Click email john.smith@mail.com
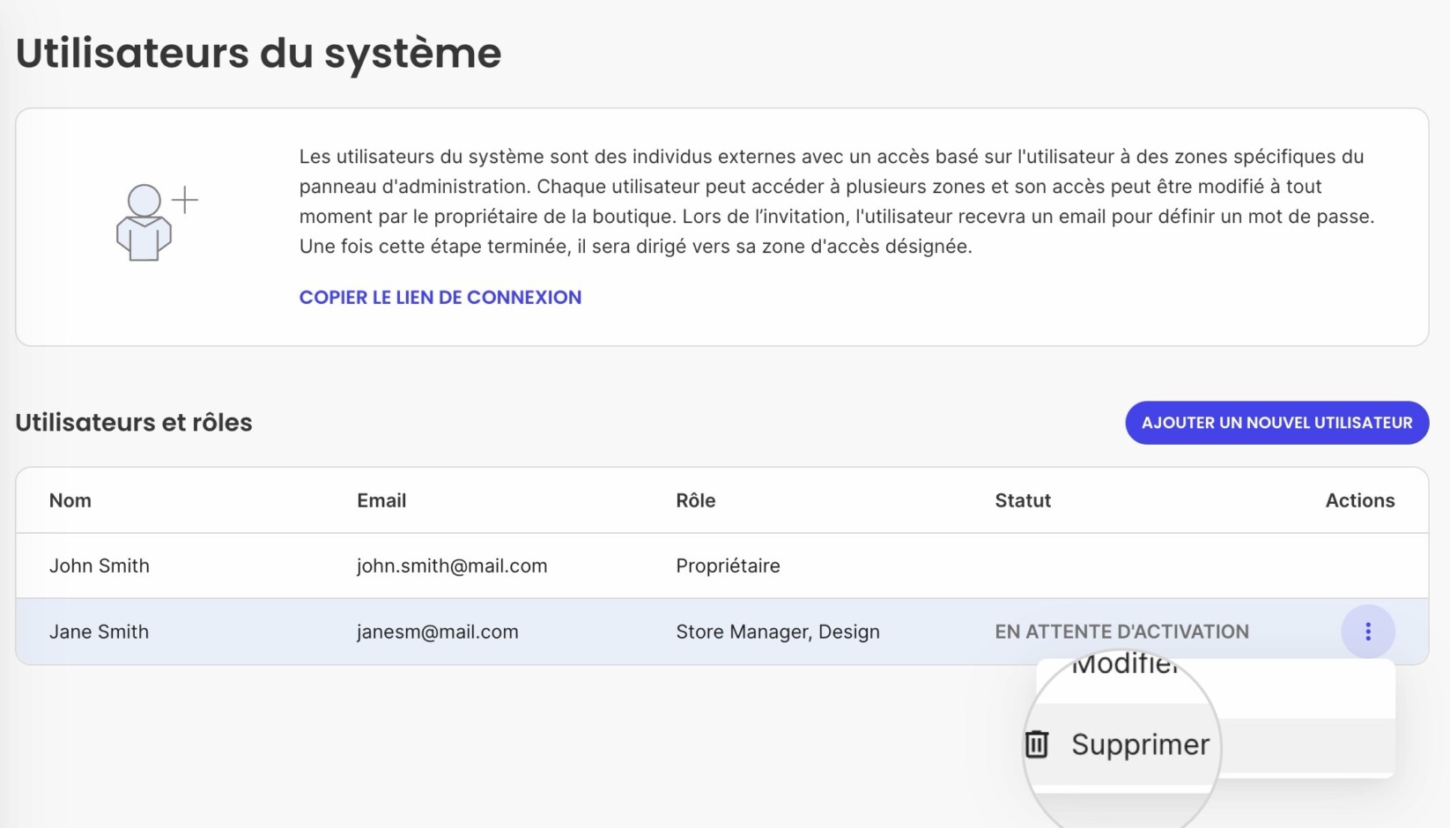Screen dimensions: 1450x828 point(452,566)
